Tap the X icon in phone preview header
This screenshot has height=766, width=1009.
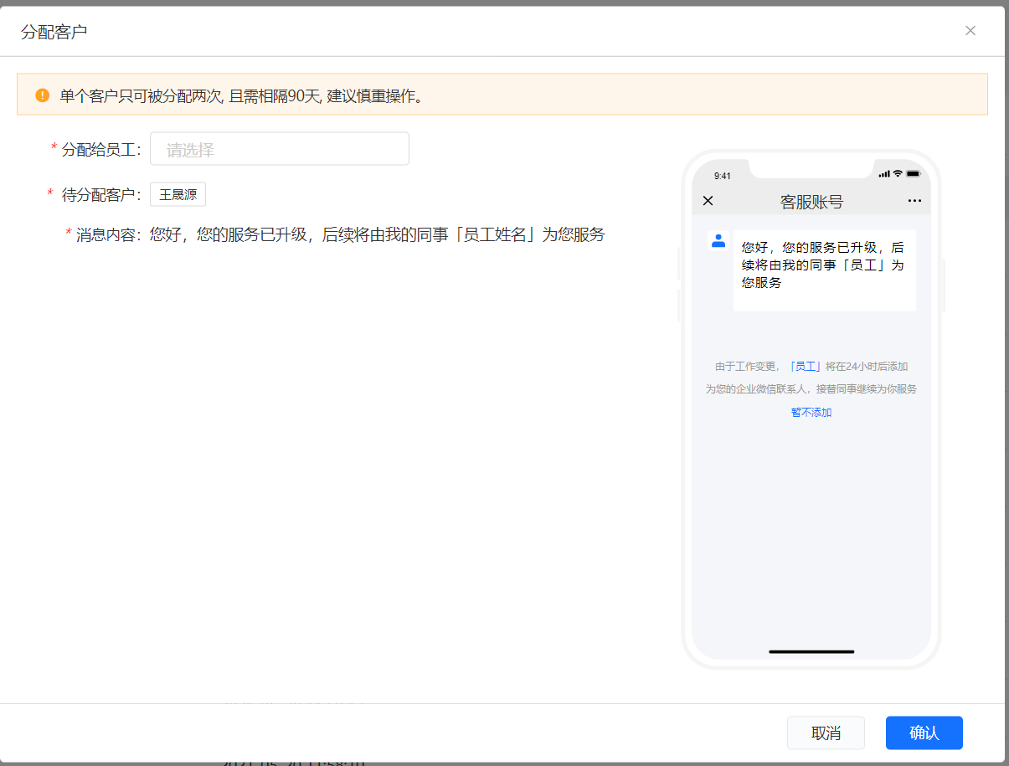(x=708, y=201)
